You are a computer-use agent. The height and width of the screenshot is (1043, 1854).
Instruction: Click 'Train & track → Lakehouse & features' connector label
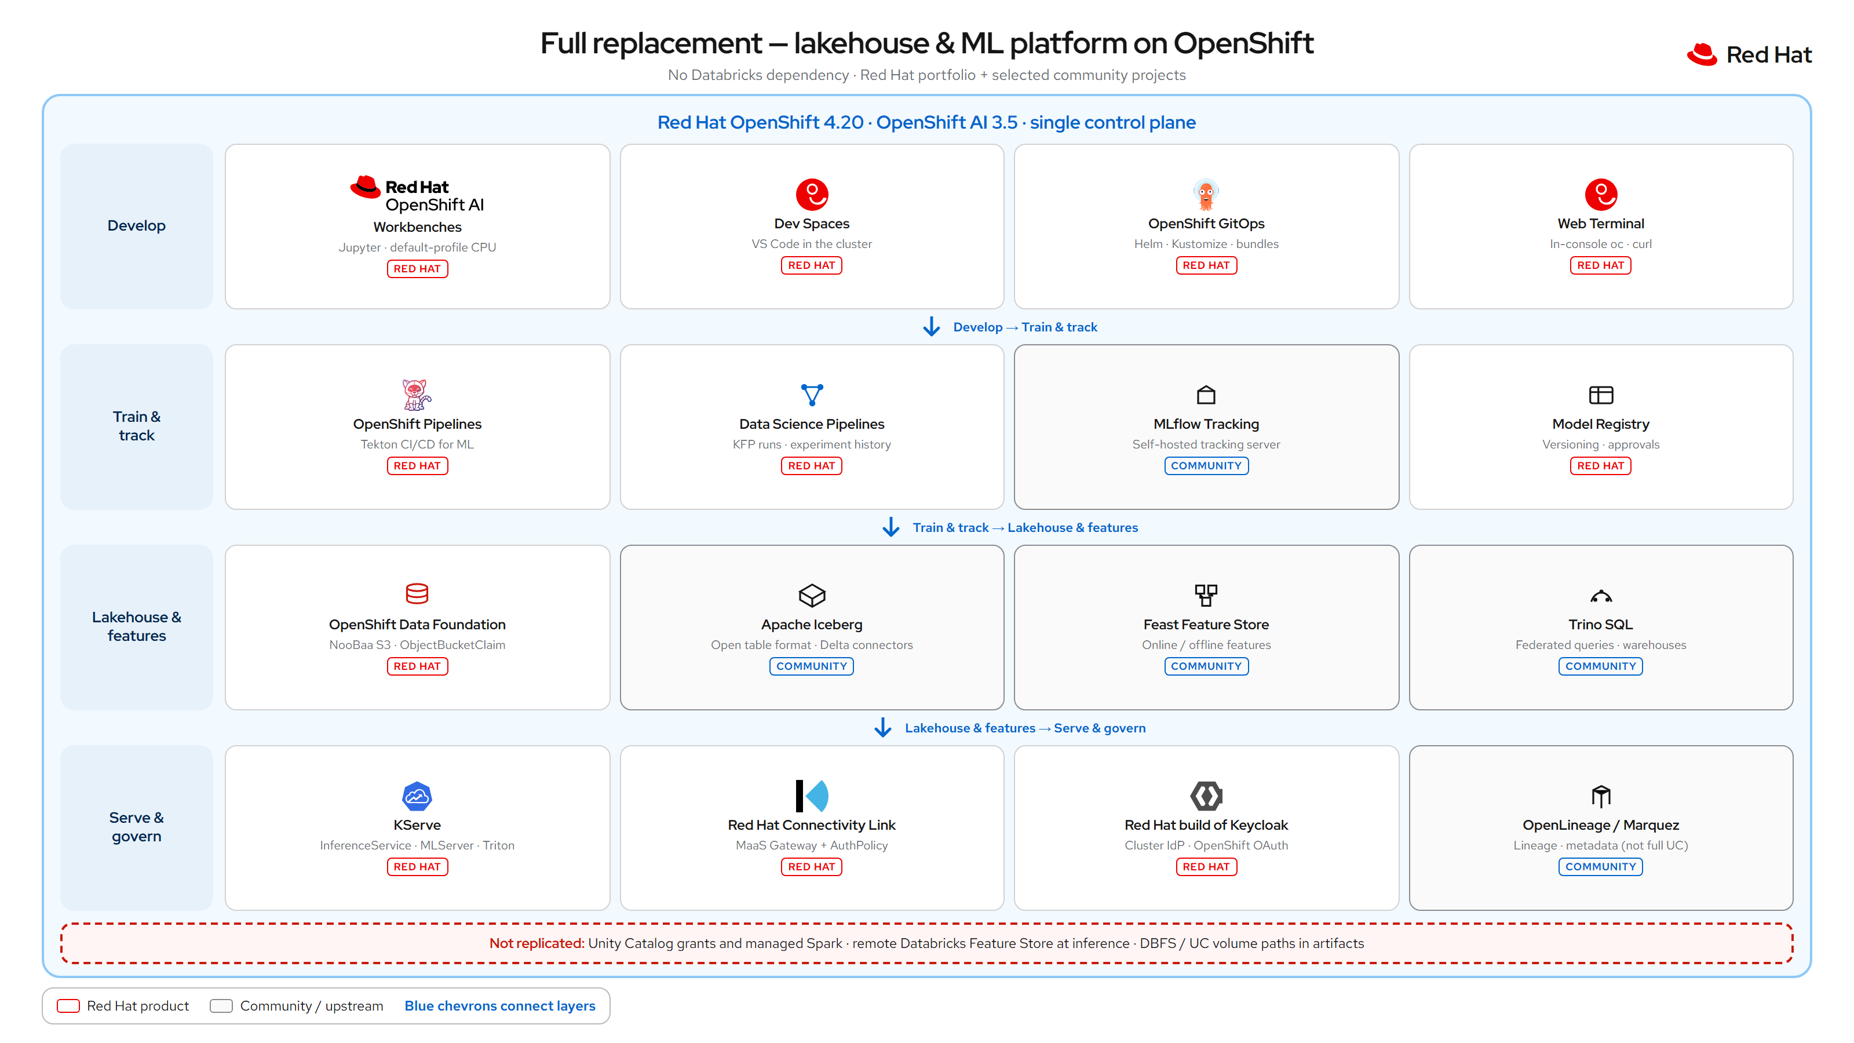1025,527
